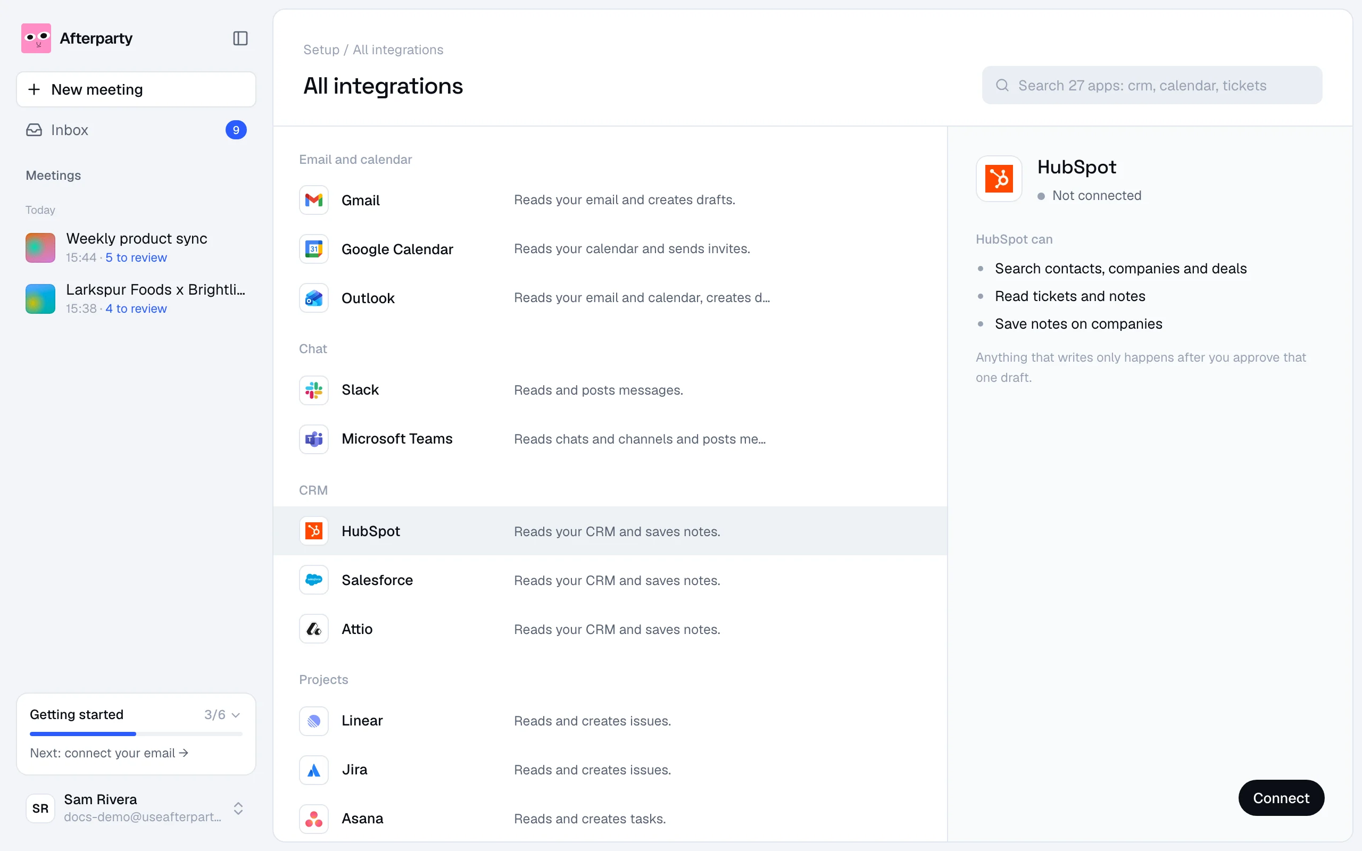Image resolution: width=1362 pixels, height=851 pixels.
Task: Collapse the Getting started 3/6 chevron
Action: [x=236, y=715]
